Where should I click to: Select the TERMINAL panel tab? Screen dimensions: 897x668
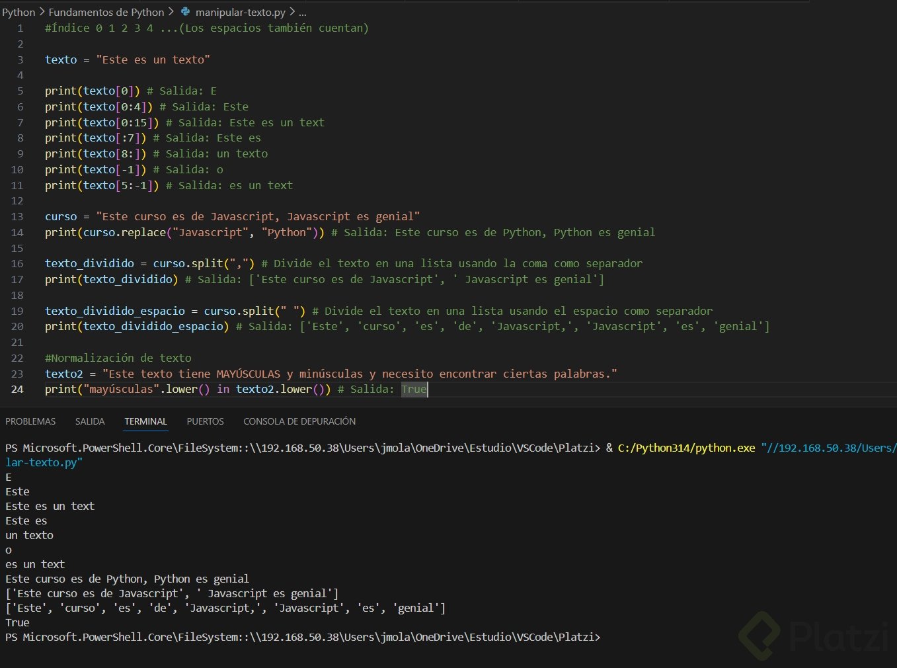145,421
